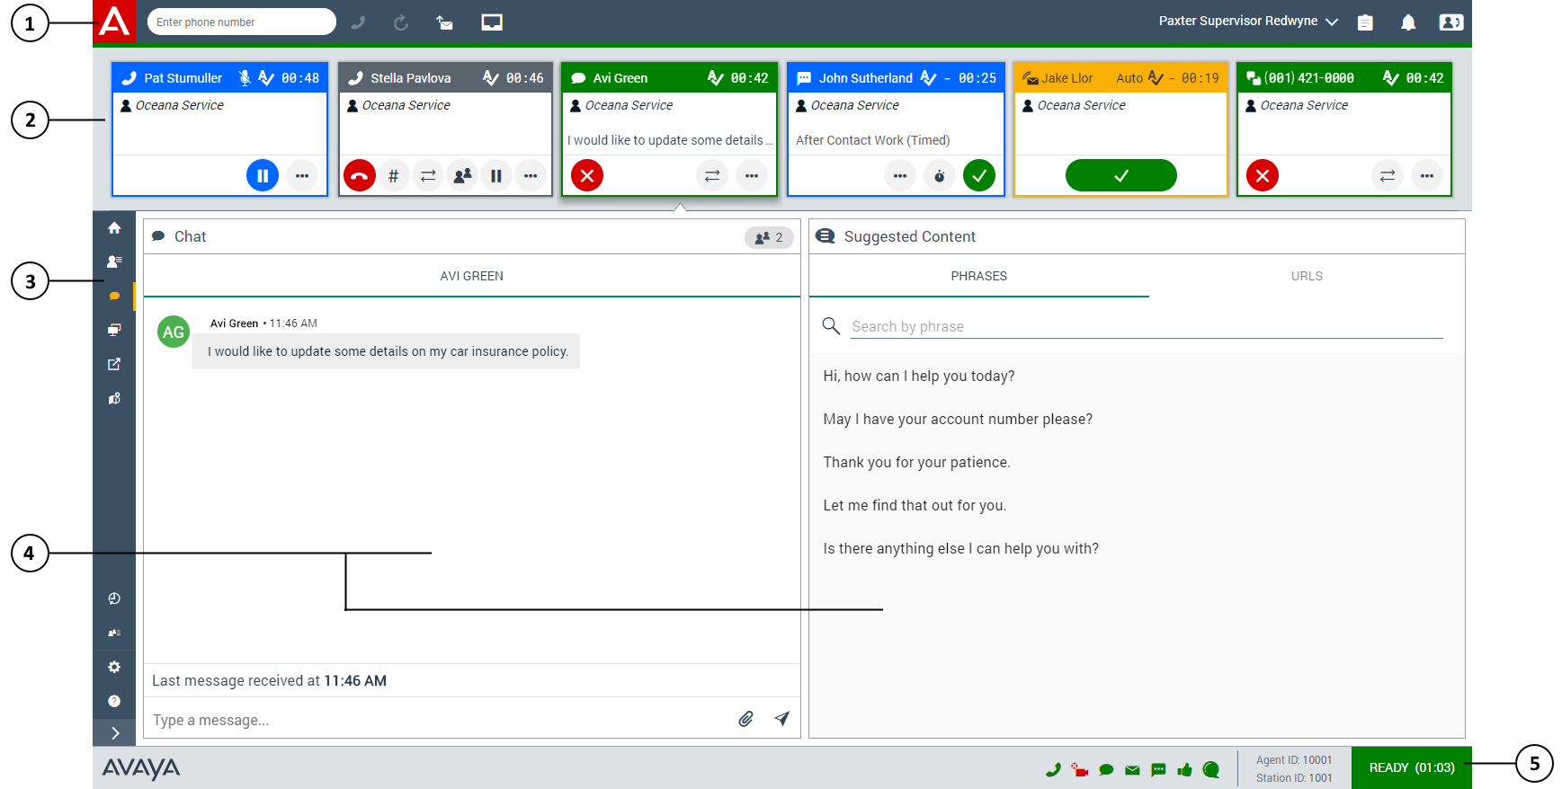Click the social thumbs-up channel status icon
Image resolution: width=1562 pixels, height=789 pixels.
1184,769
